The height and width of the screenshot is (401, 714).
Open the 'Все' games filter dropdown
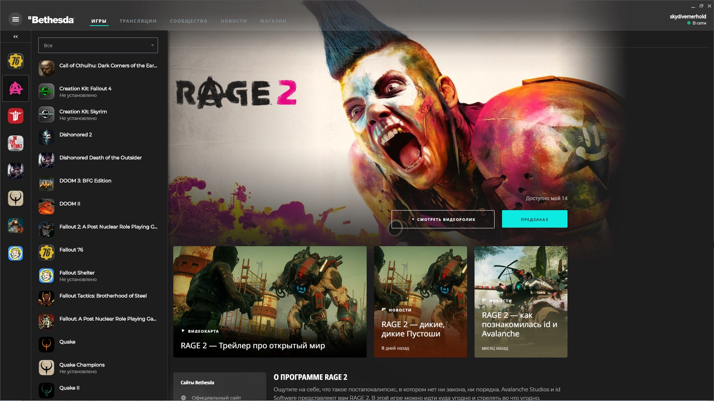98,45
